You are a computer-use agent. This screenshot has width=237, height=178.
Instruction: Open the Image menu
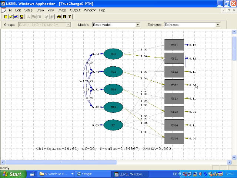tap(62, 10)
